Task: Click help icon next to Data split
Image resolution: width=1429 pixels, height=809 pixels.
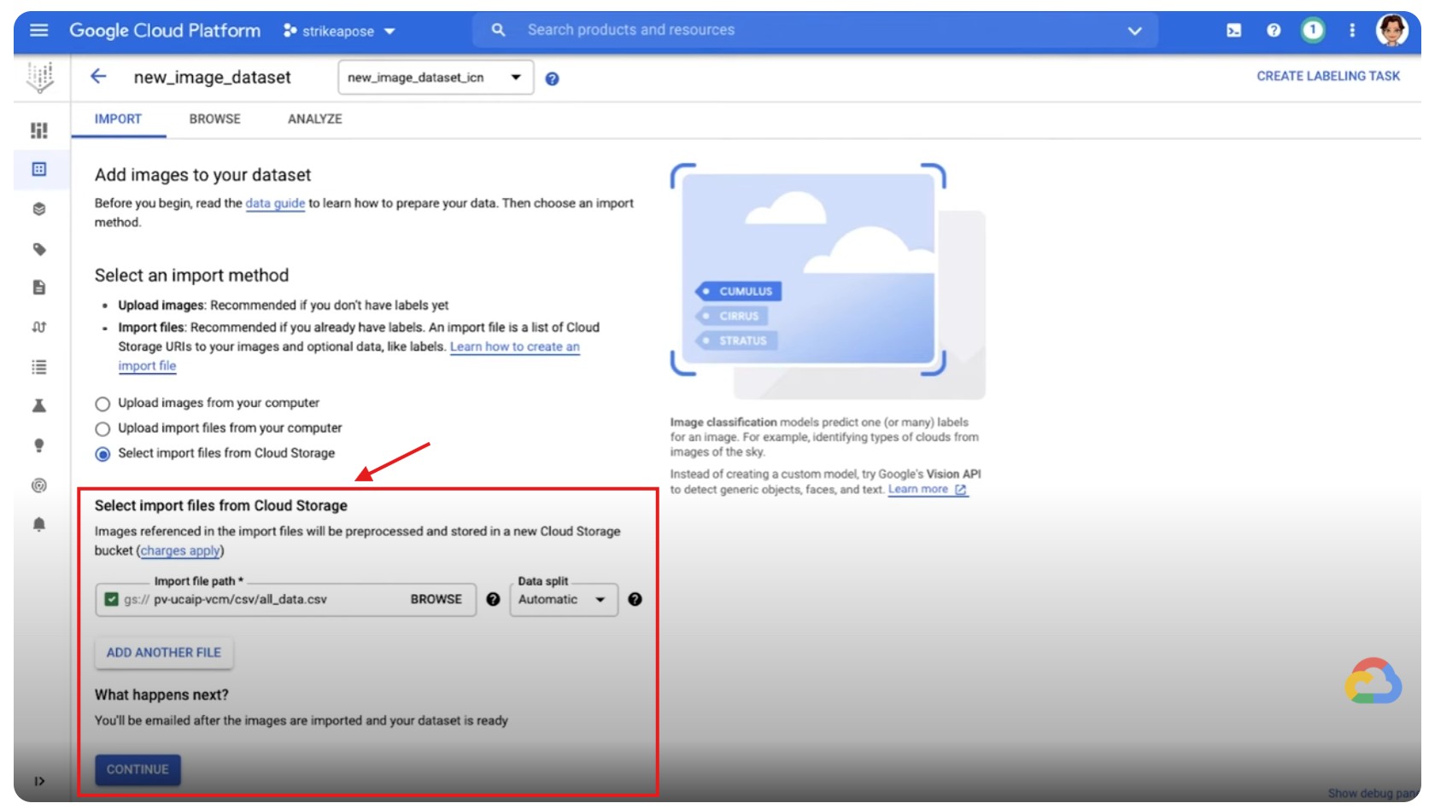Action: point(635,599)
